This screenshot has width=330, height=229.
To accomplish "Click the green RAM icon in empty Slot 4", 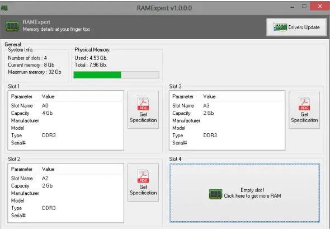I will click(215, 194).
